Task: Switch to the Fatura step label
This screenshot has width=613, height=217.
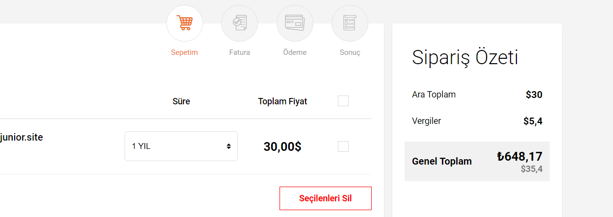Action: coord(240,52)
